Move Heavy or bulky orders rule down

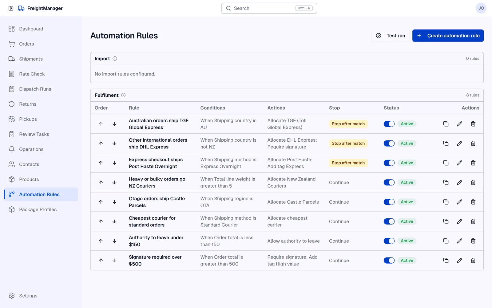(x=114, y=182)
